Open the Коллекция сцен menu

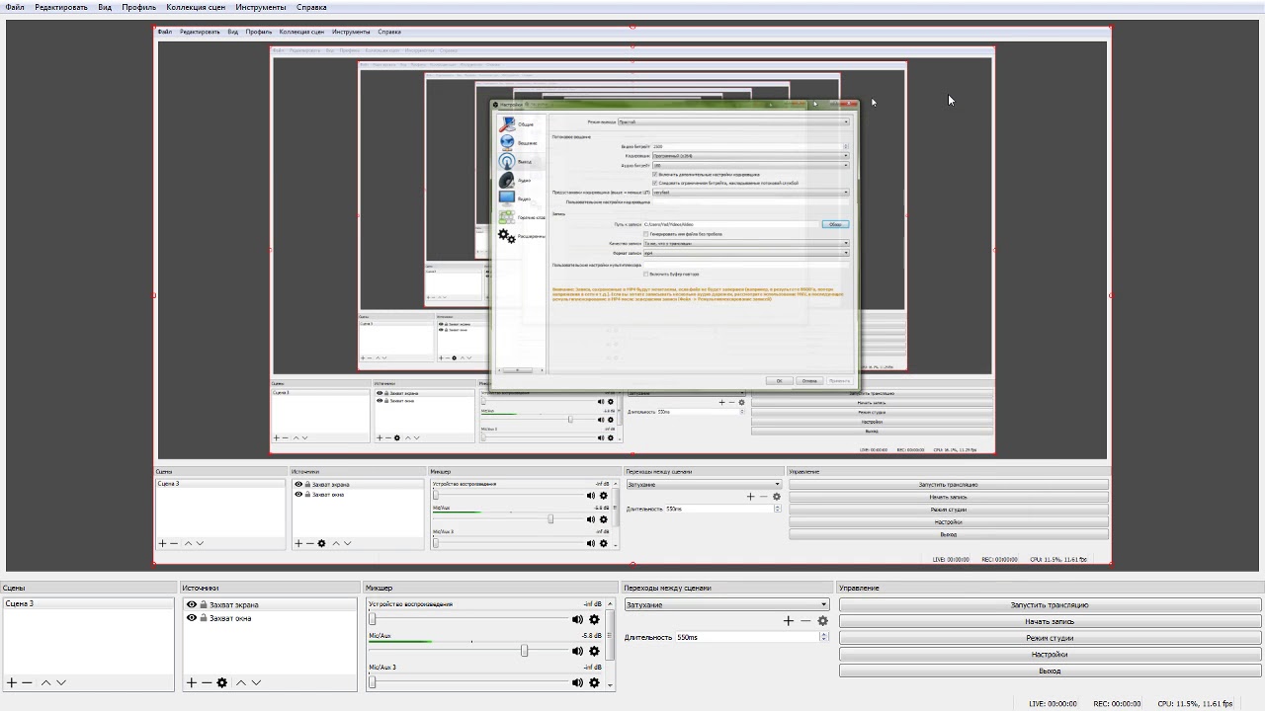click(x=196, y=7)
